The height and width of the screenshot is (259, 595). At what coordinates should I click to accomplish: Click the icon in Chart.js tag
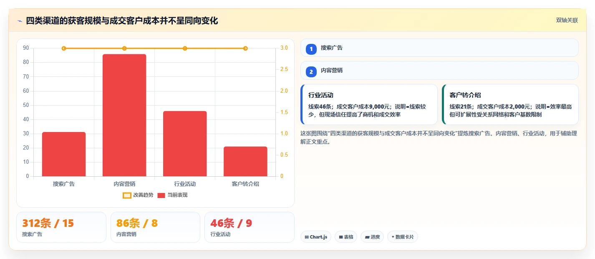[307, 237]
